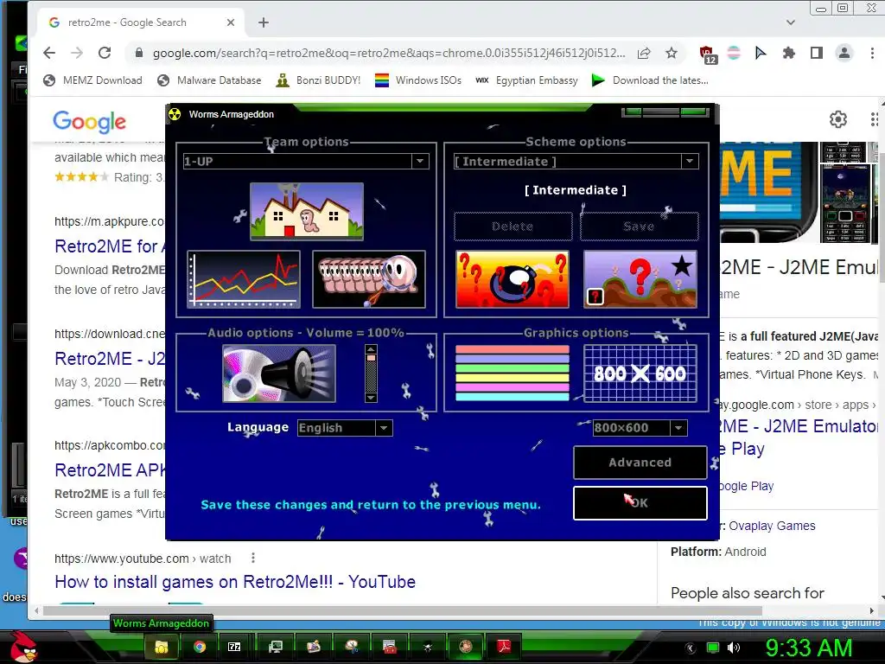Expand the Language English dropdown
Viewport: 885px width, 664px height.
(384, 428)
